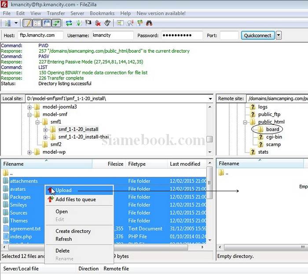Screen dimensions: 308x280
Task: Click the binoculars file search icon
Action: [149, 23]
